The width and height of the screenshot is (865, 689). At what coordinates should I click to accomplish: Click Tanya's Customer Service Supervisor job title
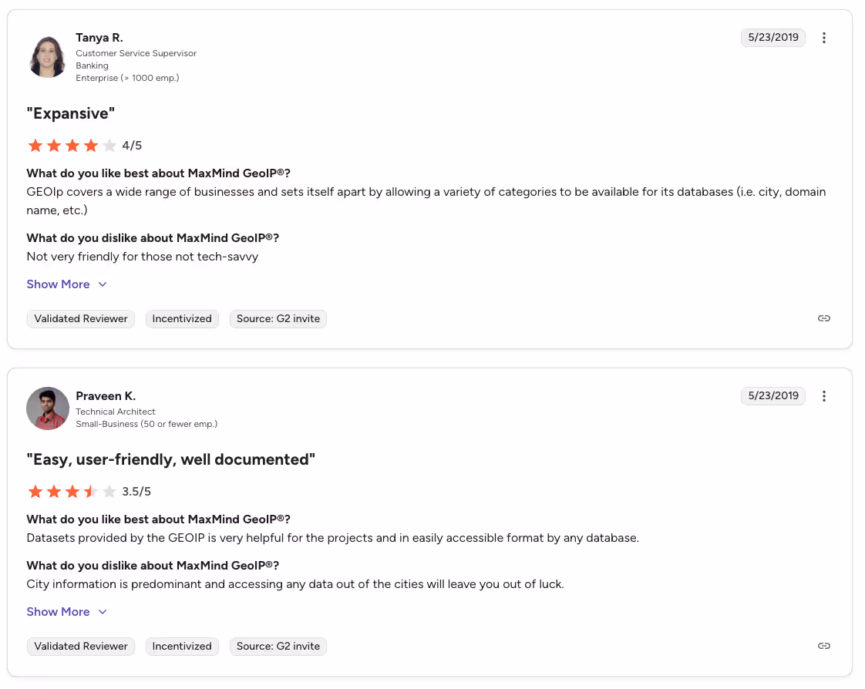[x=136, y=53]
